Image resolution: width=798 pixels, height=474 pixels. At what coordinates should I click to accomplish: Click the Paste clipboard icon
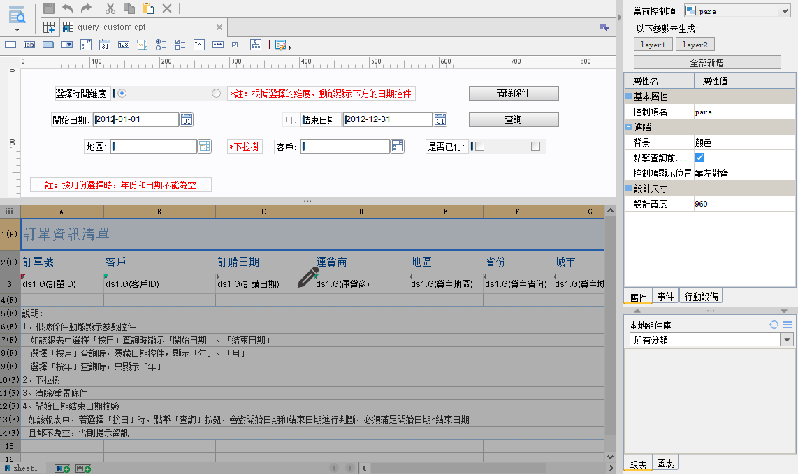[148, 8]
